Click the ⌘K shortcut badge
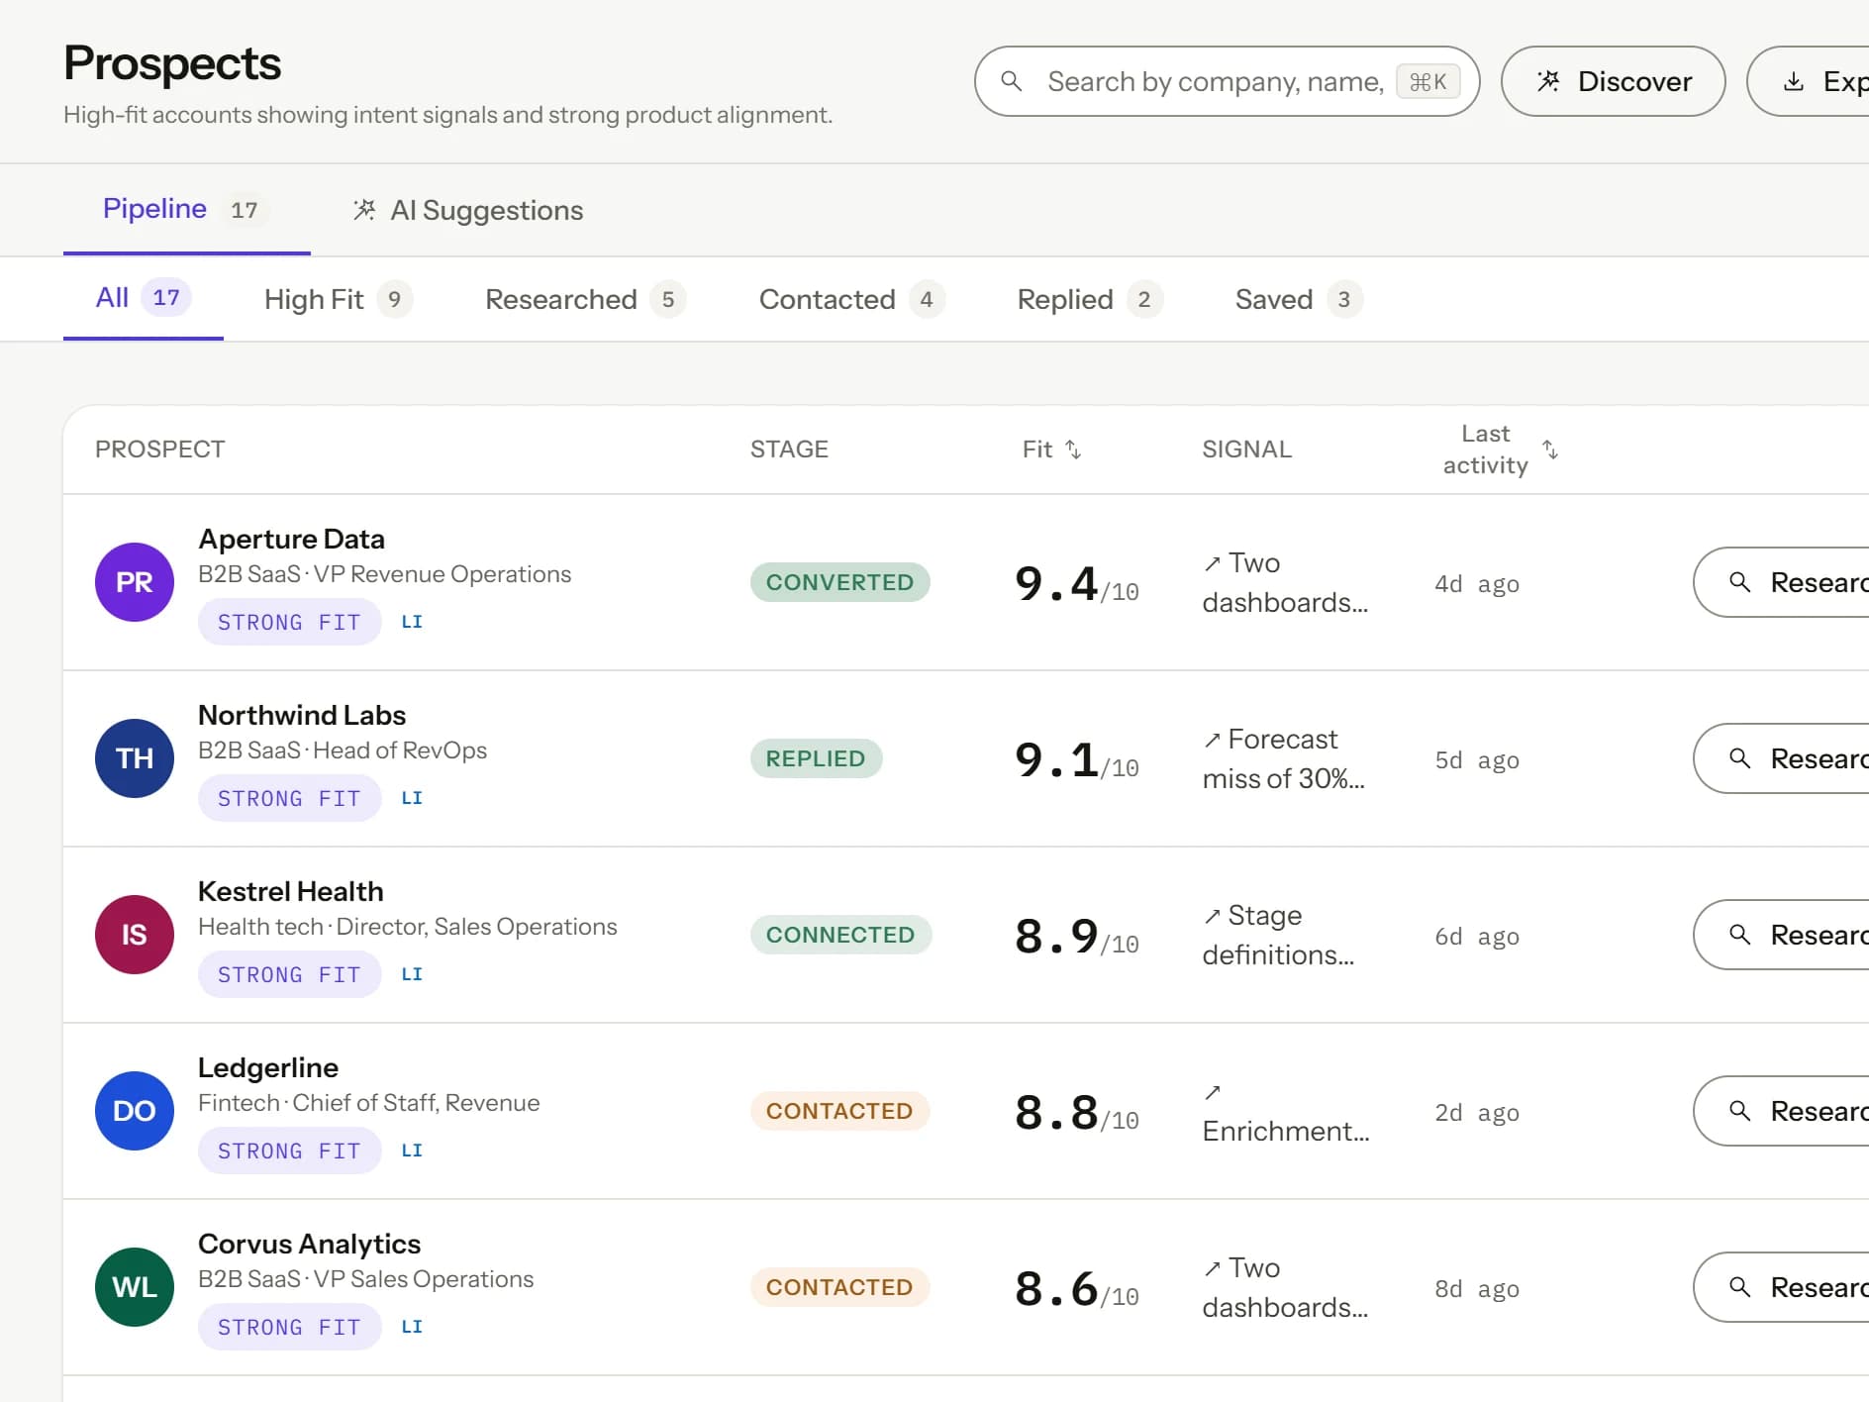 click(1427, 81)
